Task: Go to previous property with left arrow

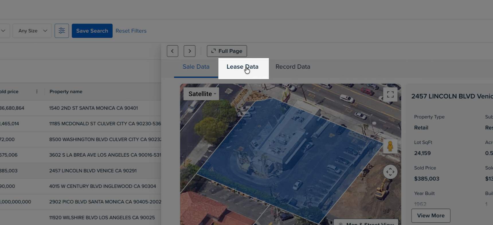Action: (x=172, y=51)
